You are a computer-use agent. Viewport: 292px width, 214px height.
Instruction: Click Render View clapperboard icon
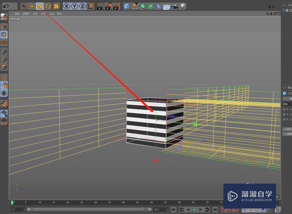[x=100, y=6]
